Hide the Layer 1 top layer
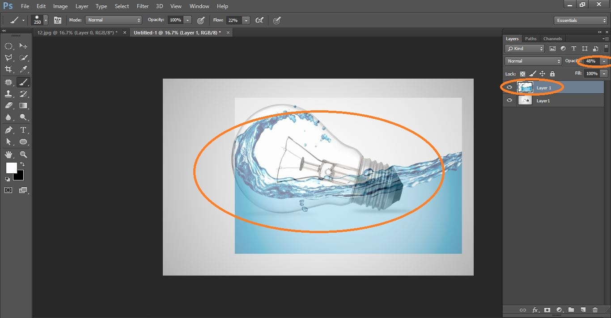611x318 pixels. pyautogui.click(x=509, y=88)
